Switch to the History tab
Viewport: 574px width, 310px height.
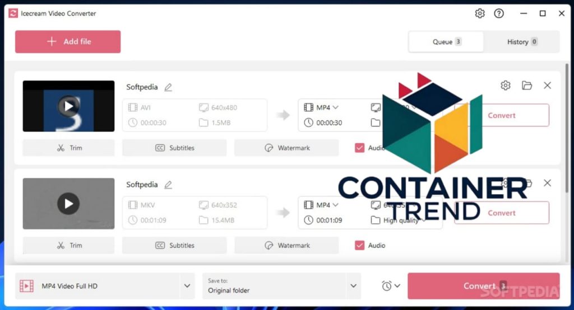[521, 41]
